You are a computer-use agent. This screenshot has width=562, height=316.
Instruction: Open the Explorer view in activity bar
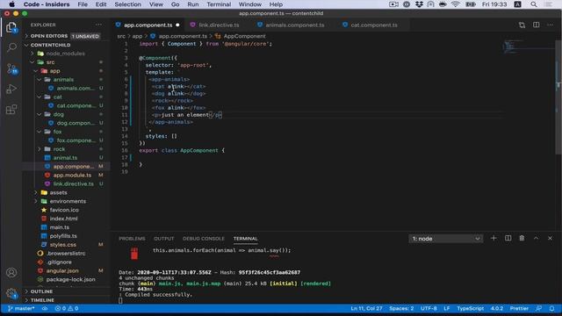point(11,27)
